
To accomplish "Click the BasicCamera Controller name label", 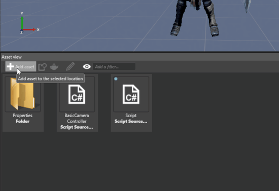I will click(x=77, y=119).
